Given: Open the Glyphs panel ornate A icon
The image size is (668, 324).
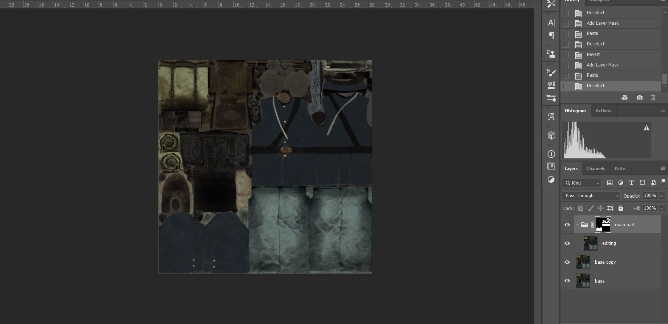Looking at the screenshot, I should click(x=551, y=117).
